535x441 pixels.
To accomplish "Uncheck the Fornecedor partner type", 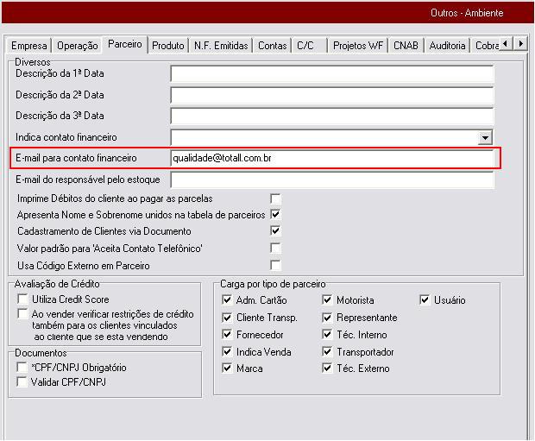I will [x=227, y=335].
